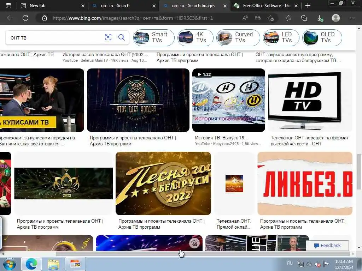Open link Телеканал ОНТ. Прямой онлайн

pyautogui.click(x=234, y=224)
